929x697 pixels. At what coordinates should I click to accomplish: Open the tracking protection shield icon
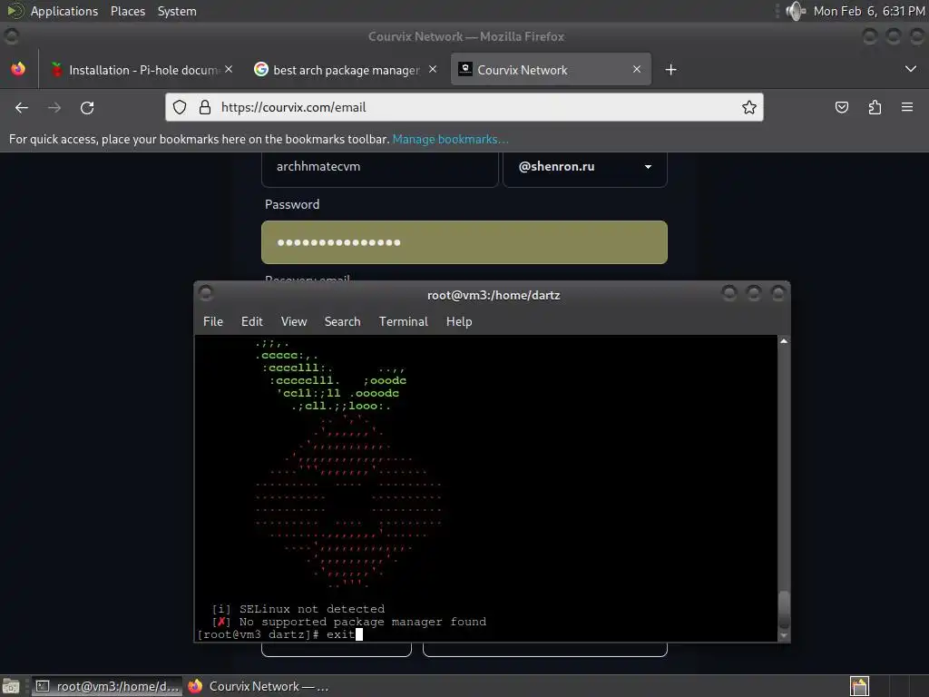(x=180, y=107)
